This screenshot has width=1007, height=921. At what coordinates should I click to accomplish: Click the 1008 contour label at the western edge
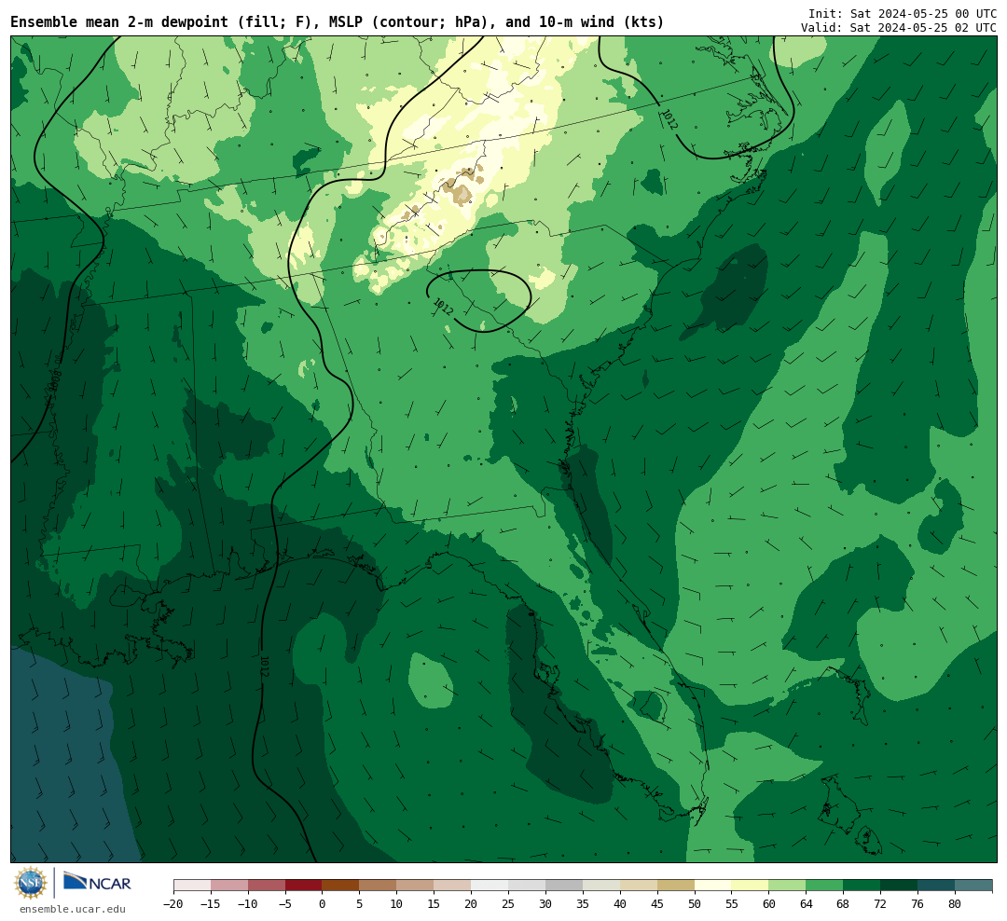tap(55, 380)
